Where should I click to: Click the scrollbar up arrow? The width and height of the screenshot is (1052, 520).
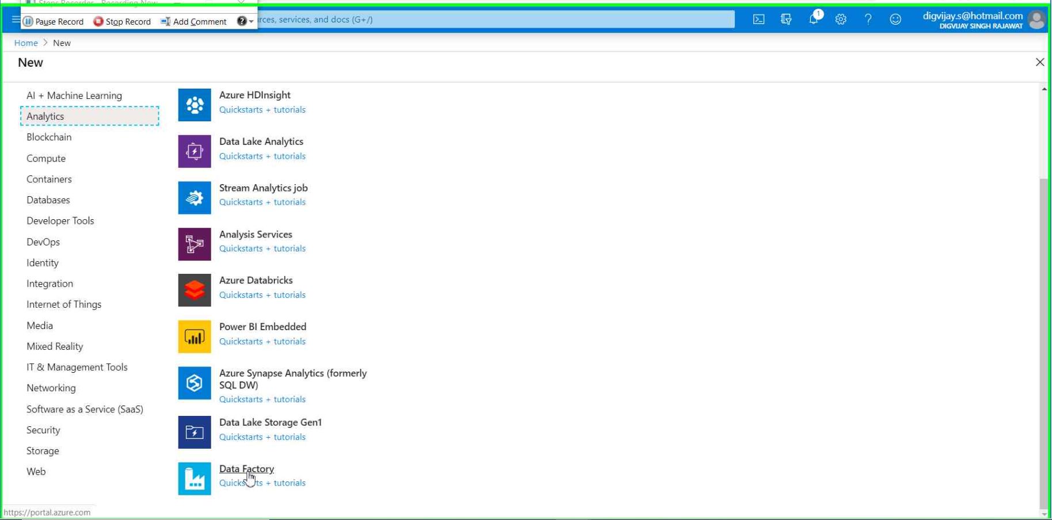coord(1044,89)
